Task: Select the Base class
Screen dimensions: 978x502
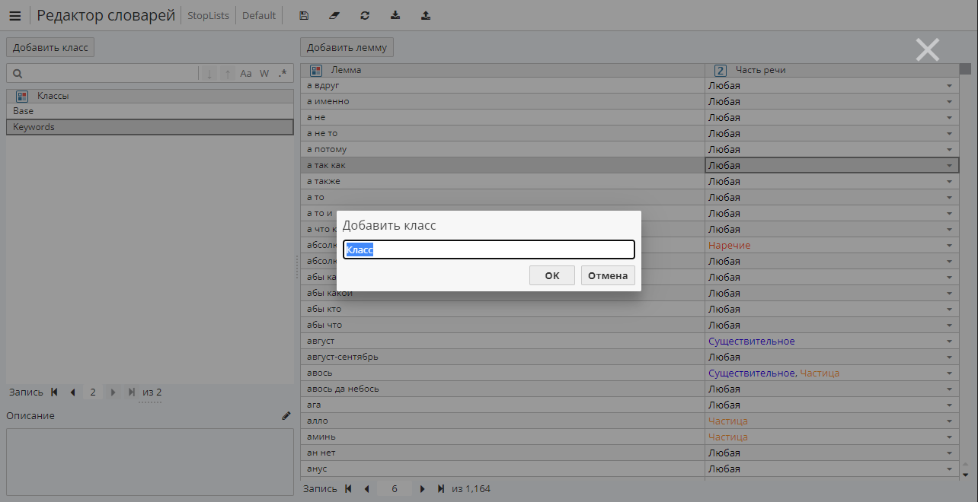Action: coord(150,111)
